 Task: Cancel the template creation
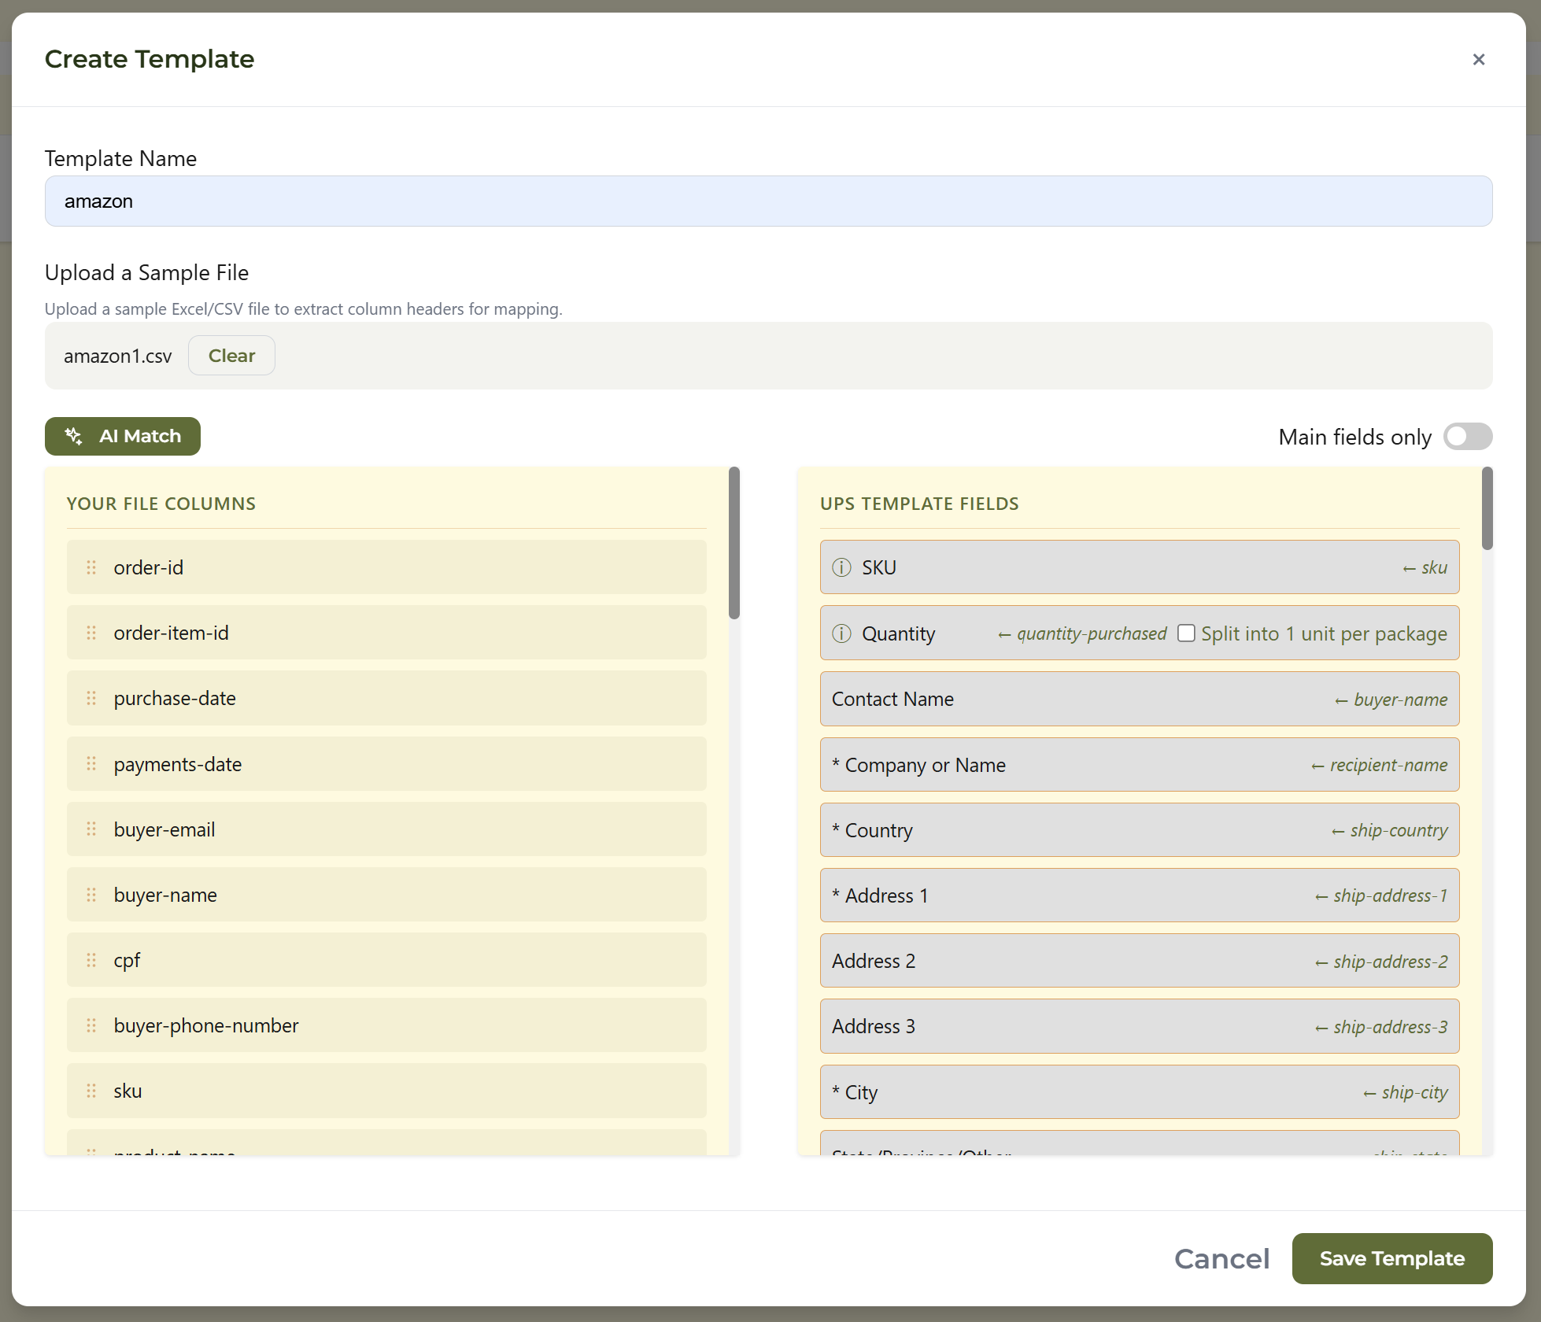1221,1258
